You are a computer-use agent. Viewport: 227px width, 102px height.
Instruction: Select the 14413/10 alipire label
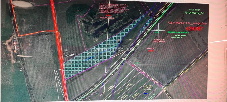107,18
